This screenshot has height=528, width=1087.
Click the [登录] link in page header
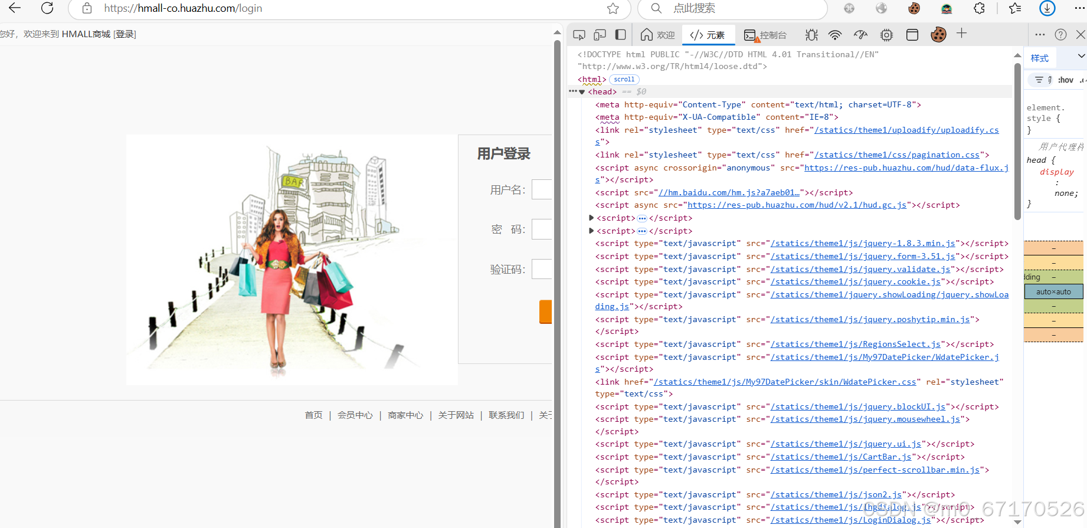(x=125, y=34)
